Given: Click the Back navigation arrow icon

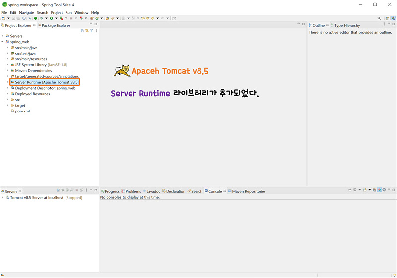Looking at the screenshot, I should (153, 18).
